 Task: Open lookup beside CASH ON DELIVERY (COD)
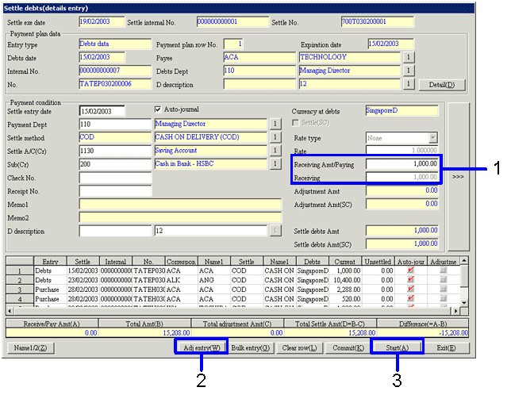(275, 137)
